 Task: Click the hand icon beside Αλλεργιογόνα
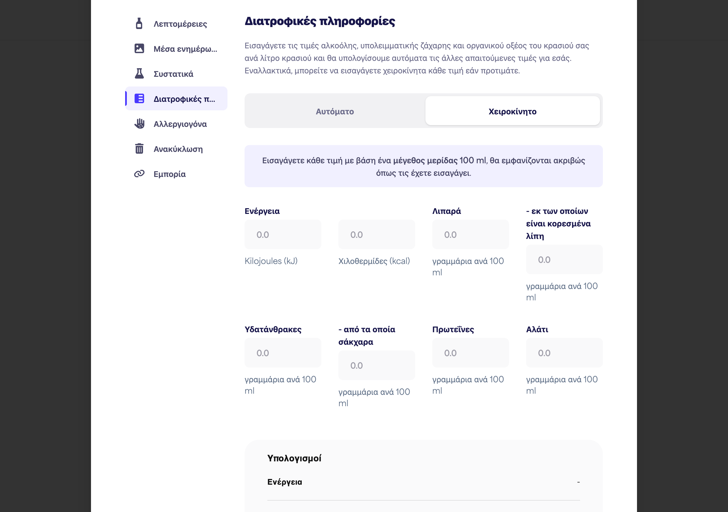coord(139,124)
